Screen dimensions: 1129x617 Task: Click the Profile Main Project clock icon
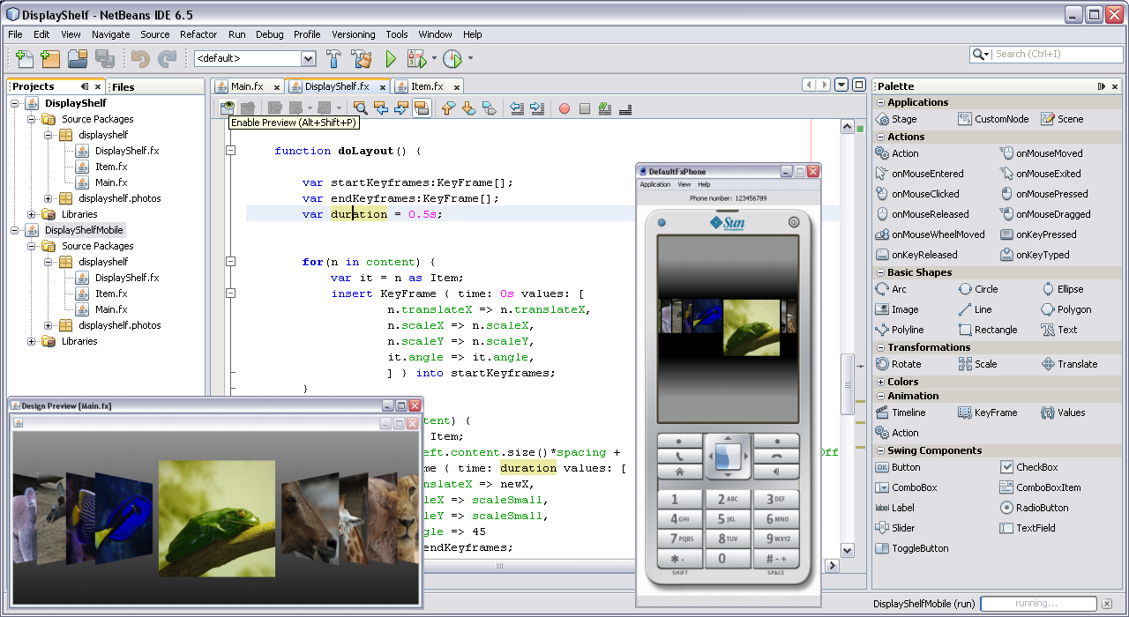[x=452, y=59]
